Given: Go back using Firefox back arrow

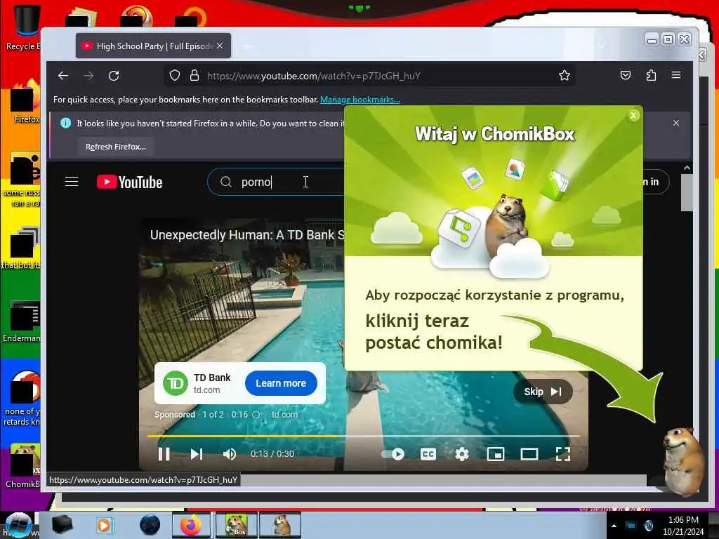Looking at the screenshot, I should coord(63,76).
